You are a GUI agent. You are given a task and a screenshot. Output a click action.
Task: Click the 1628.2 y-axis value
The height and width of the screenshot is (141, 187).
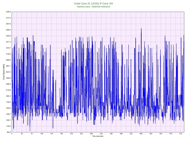(8, 108)
